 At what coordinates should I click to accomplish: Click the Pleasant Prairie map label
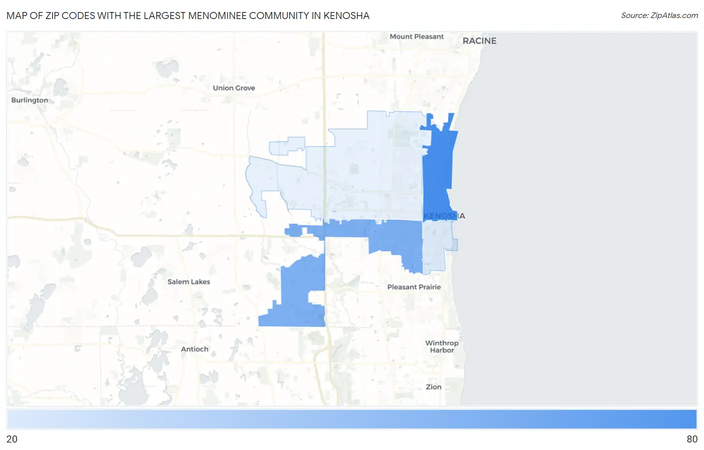click(x=414, y=287)
